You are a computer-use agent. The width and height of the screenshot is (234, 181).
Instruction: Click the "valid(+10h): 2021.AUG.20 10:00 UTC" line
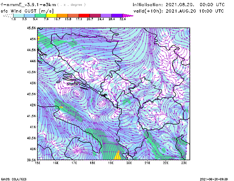pos(179,11)
